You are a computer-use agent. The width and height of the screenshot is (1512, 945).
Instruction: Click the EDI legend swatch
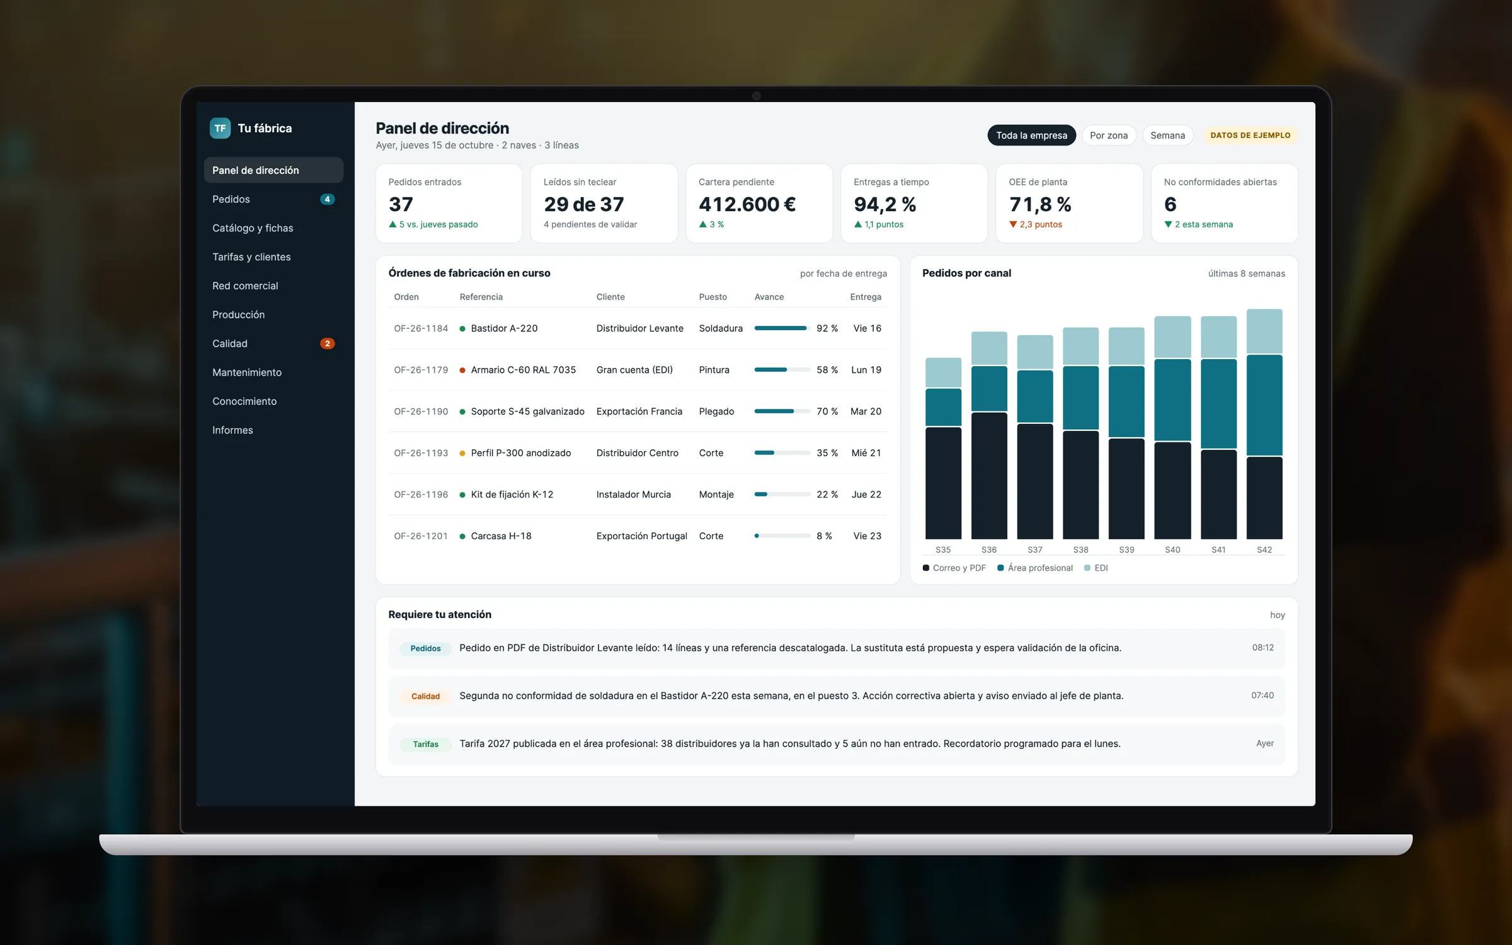1087,568
